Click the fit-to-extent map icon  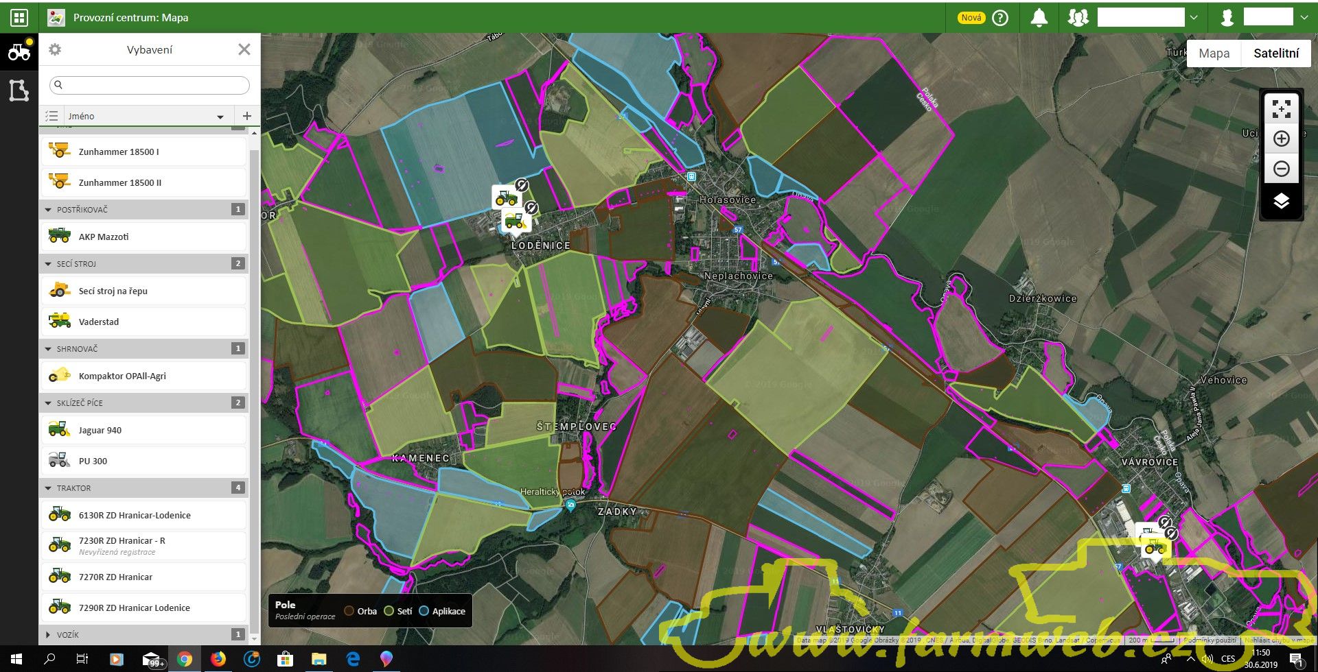1281,109
